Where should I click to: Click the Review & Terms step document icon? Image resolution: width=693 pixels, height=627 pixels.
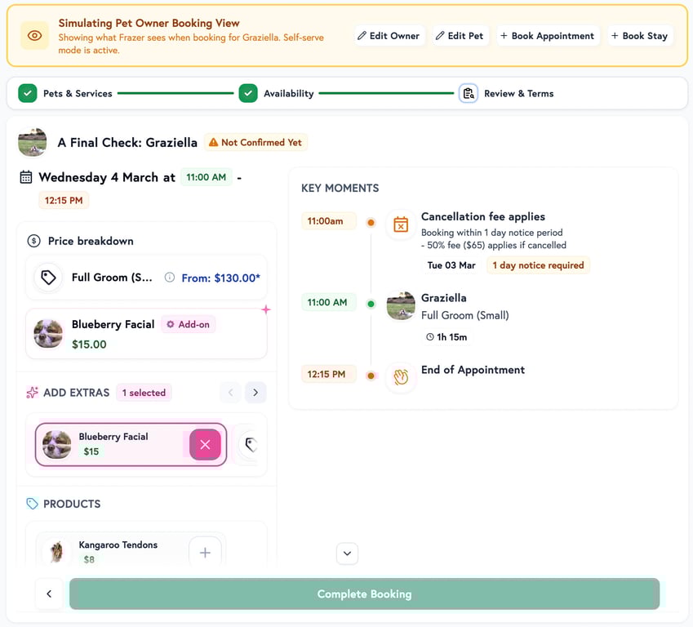[x=468, y=93]
